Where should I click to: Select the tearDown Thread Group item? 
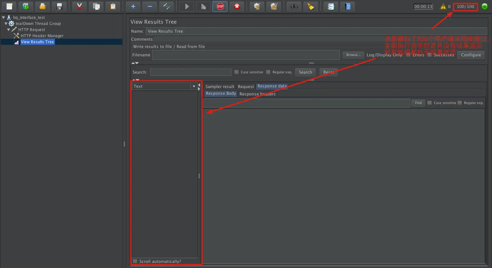pos(38,24)
